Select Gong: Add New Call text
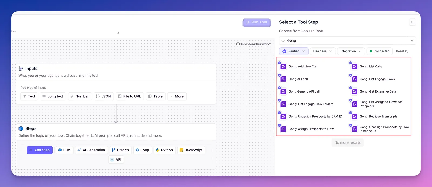Viewport: 432px width, 187px height. coord(303,66)
